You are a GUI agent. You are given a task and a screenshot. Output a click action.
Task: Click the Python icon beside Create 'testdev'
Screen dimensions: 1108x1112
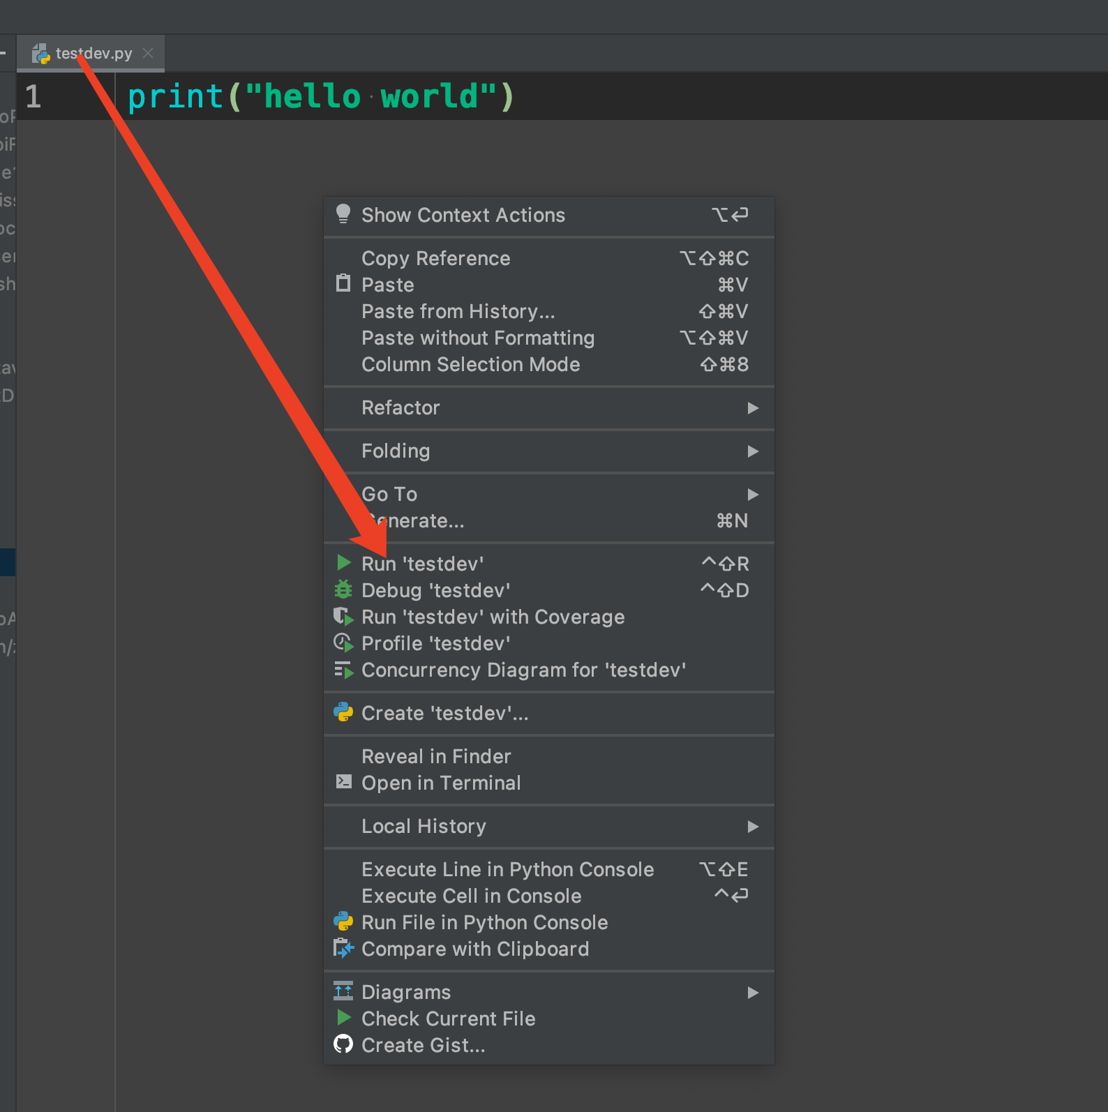[343, 712]
